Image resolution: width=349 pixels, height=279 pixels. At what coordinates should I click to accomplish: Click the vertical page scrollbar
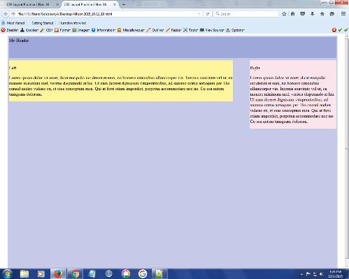pos(347,149)
